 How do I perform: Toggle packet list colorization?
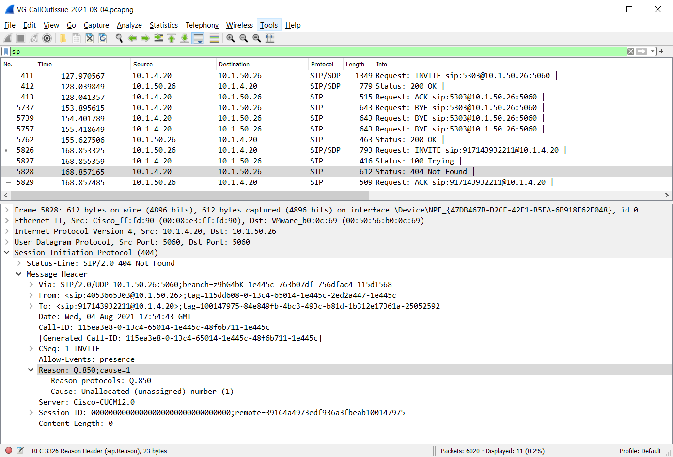point(214,38)
